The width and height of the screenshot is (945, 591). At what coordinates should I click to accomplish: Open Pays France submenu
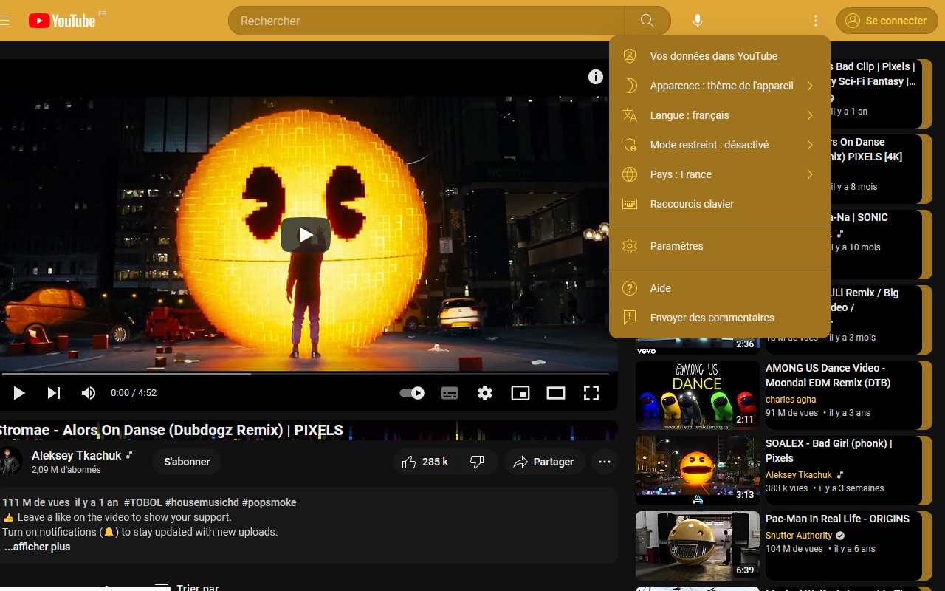(x=720, y=174)
